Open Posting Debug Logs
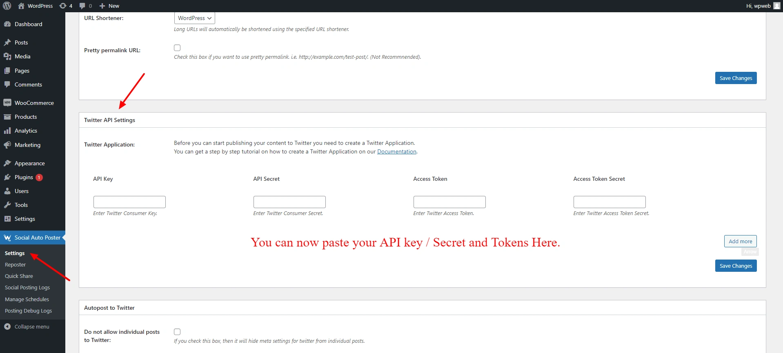Screen dimensions: 783x353 pos(28,311)
